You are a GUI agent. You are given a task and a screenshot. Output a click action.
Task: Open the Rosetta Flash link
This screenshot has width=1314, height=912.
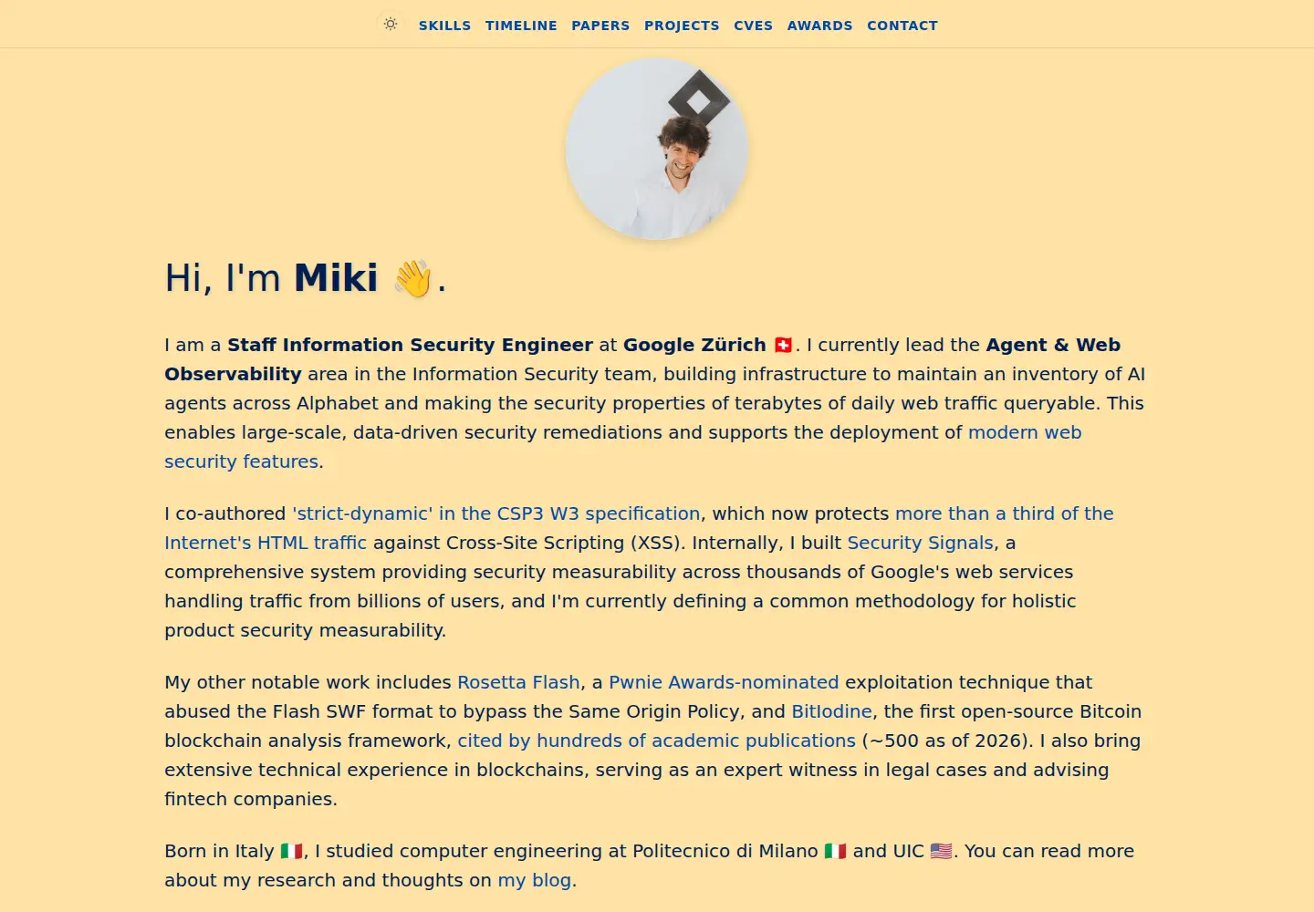[518, 682]
